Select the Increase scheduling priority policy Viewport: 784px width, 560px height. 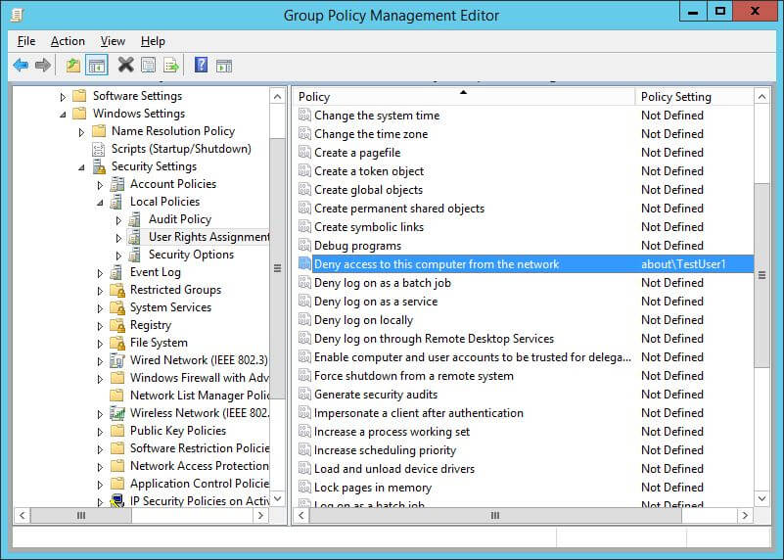385,449
